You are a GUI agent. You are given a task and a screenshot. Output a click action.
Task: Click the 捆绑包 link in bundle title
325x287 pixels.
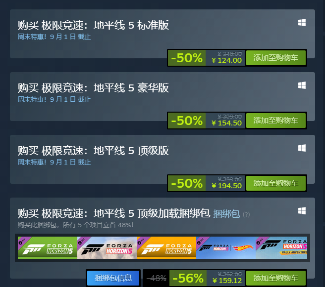pos(226,214)
